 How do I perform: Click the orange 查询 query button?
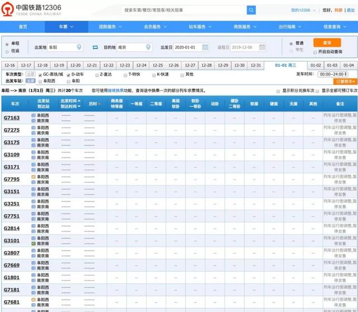[327, 42]
